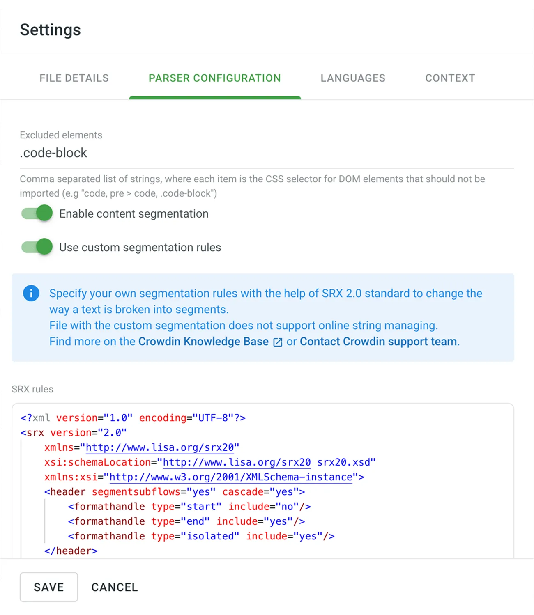Click the external link icon beside Knowledge Base

click(x=278, y=342)
